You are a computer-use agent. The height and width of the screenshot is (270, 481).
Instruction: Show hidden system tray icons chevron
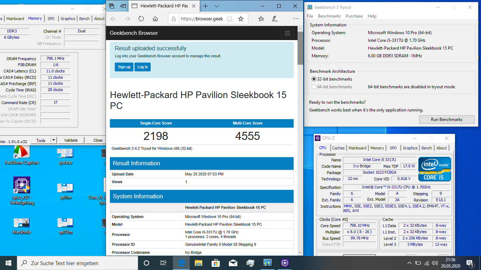pyautogui.click(x=410, y=263)
